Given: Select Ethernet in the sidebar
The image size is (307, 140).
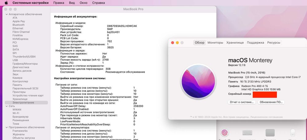Looking at the screenshot, I should coord(18,28).
